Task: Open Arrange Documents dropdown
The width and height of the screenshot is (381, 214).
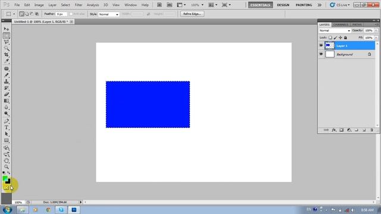Action: (x=213, y=5)
